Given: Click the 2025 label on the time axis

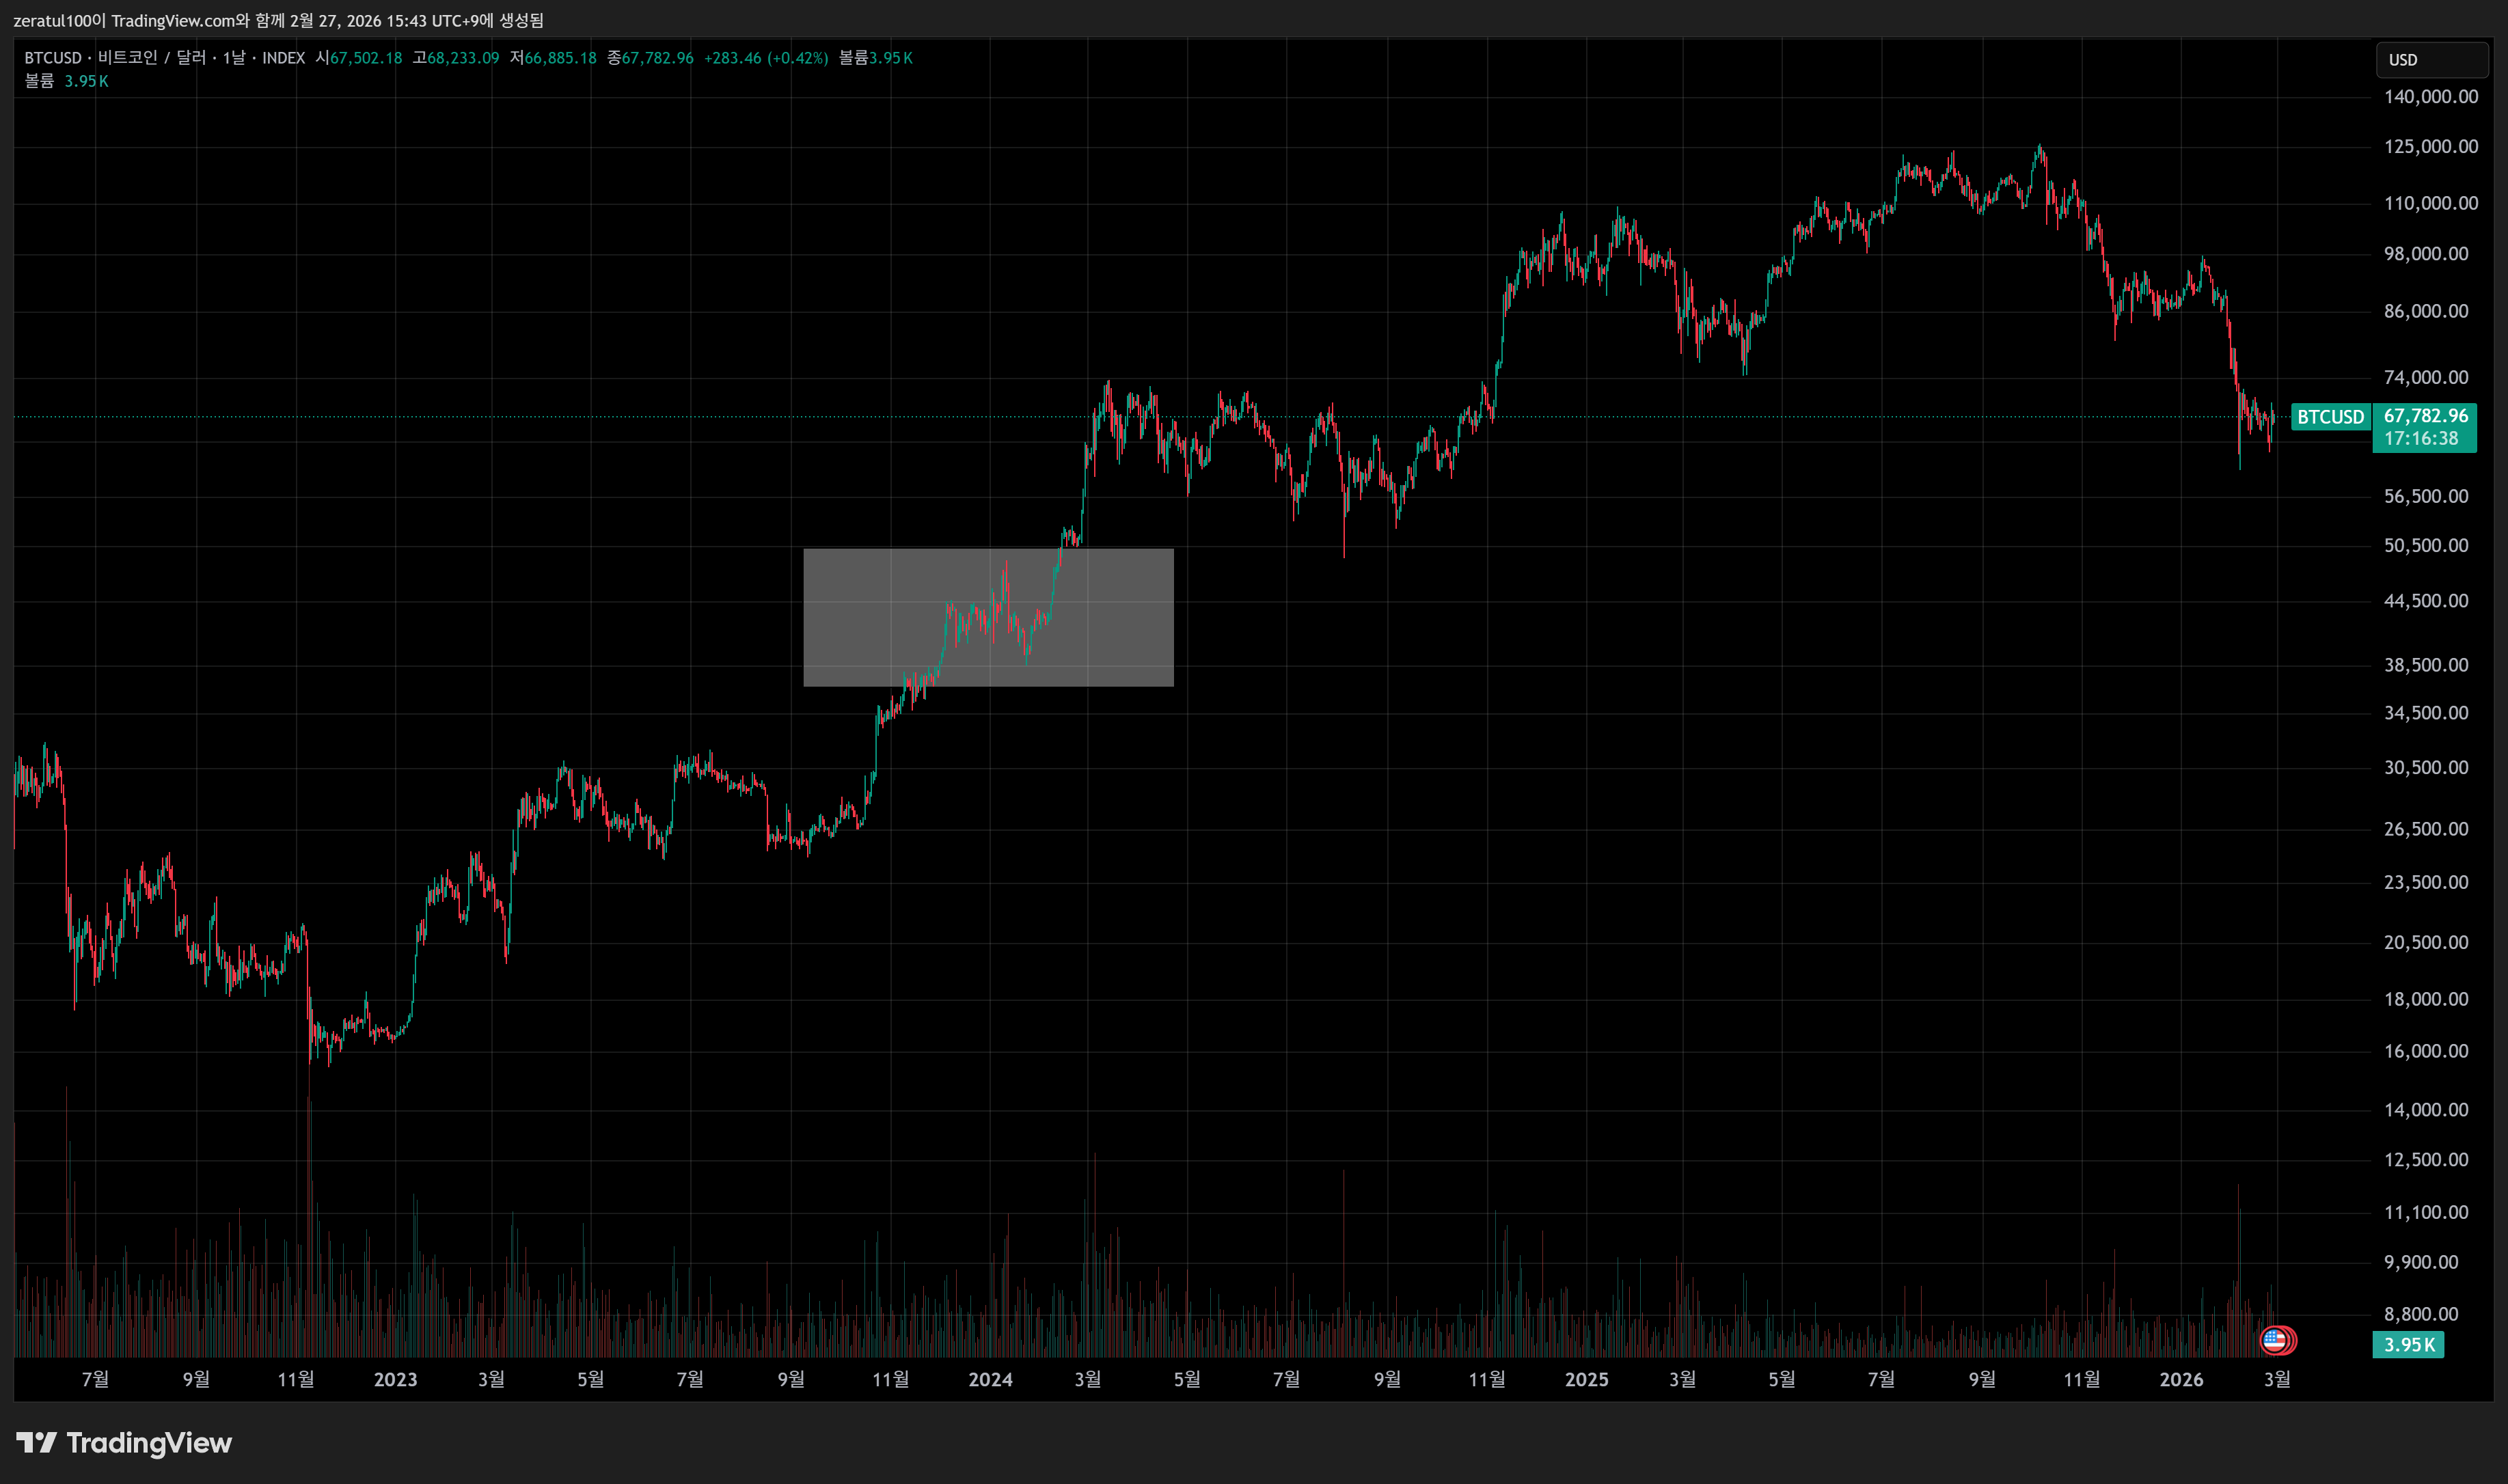Looking at the screenshot, I should point(1586,1380).
